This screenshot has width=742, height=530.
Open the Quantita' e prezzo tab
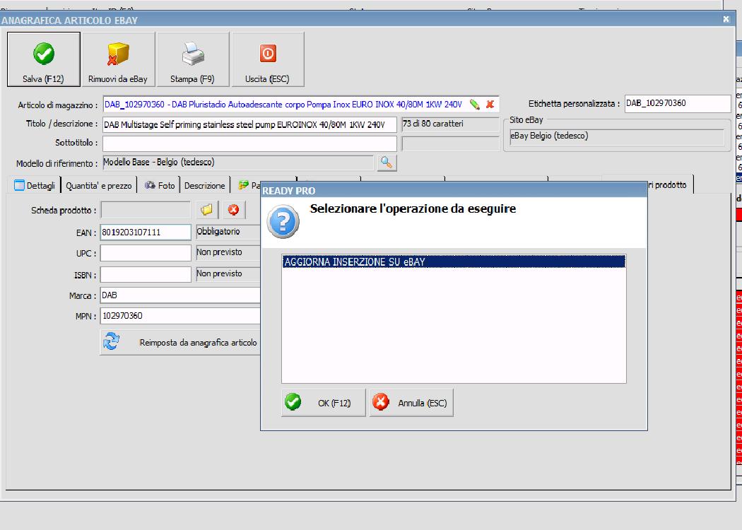tap(99, 185)
